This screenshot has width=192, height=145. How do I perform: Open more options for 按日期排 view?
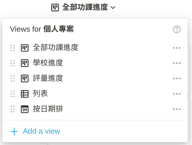177,109
